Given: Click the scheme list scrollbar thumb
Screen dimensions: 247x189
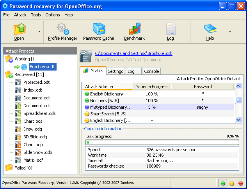Looking at the screenshot, I should [238, 101].
